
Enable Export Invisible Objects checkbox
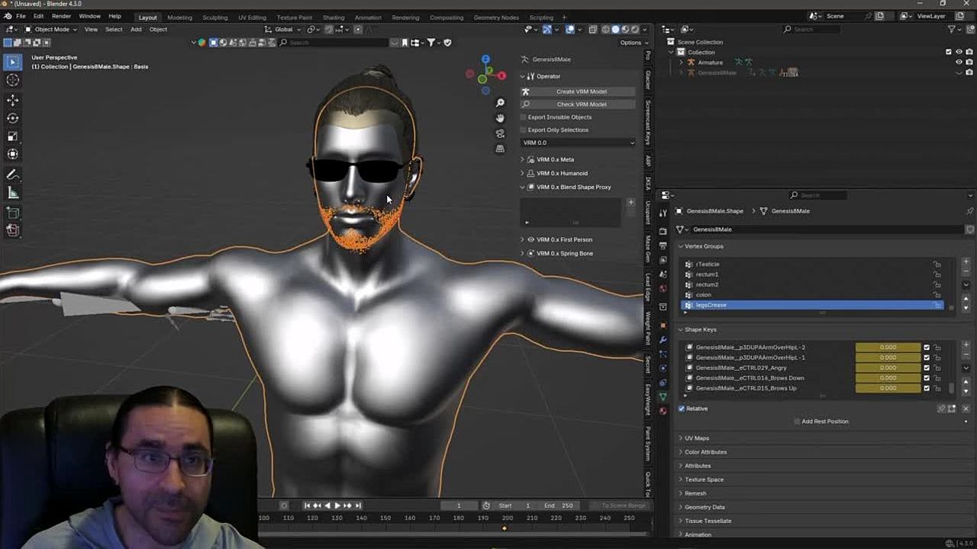(x=523, y=117)
